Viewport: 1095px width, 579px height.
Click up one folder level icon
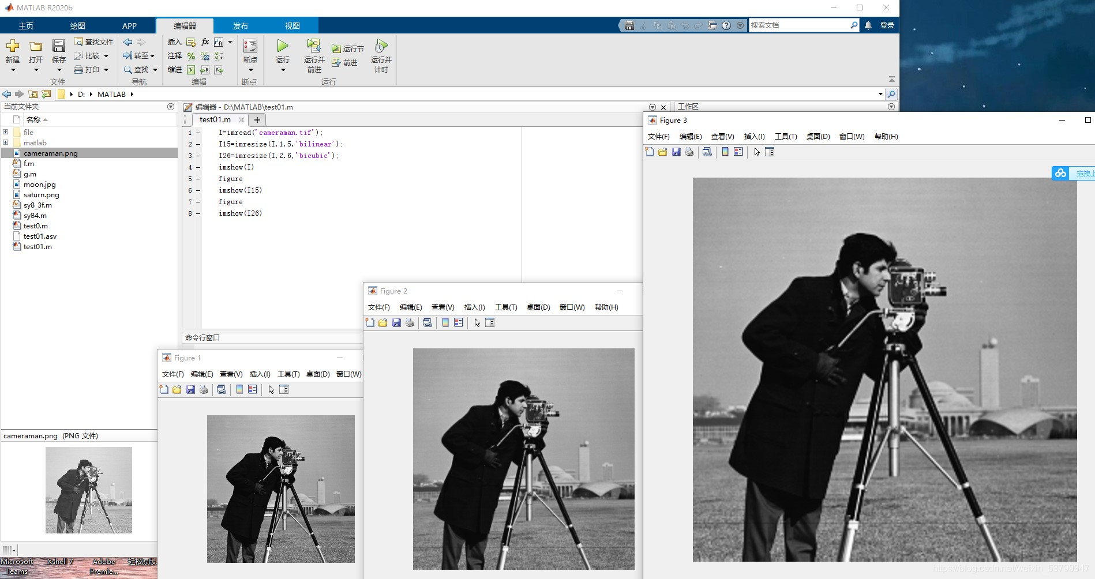coord(33,94)
